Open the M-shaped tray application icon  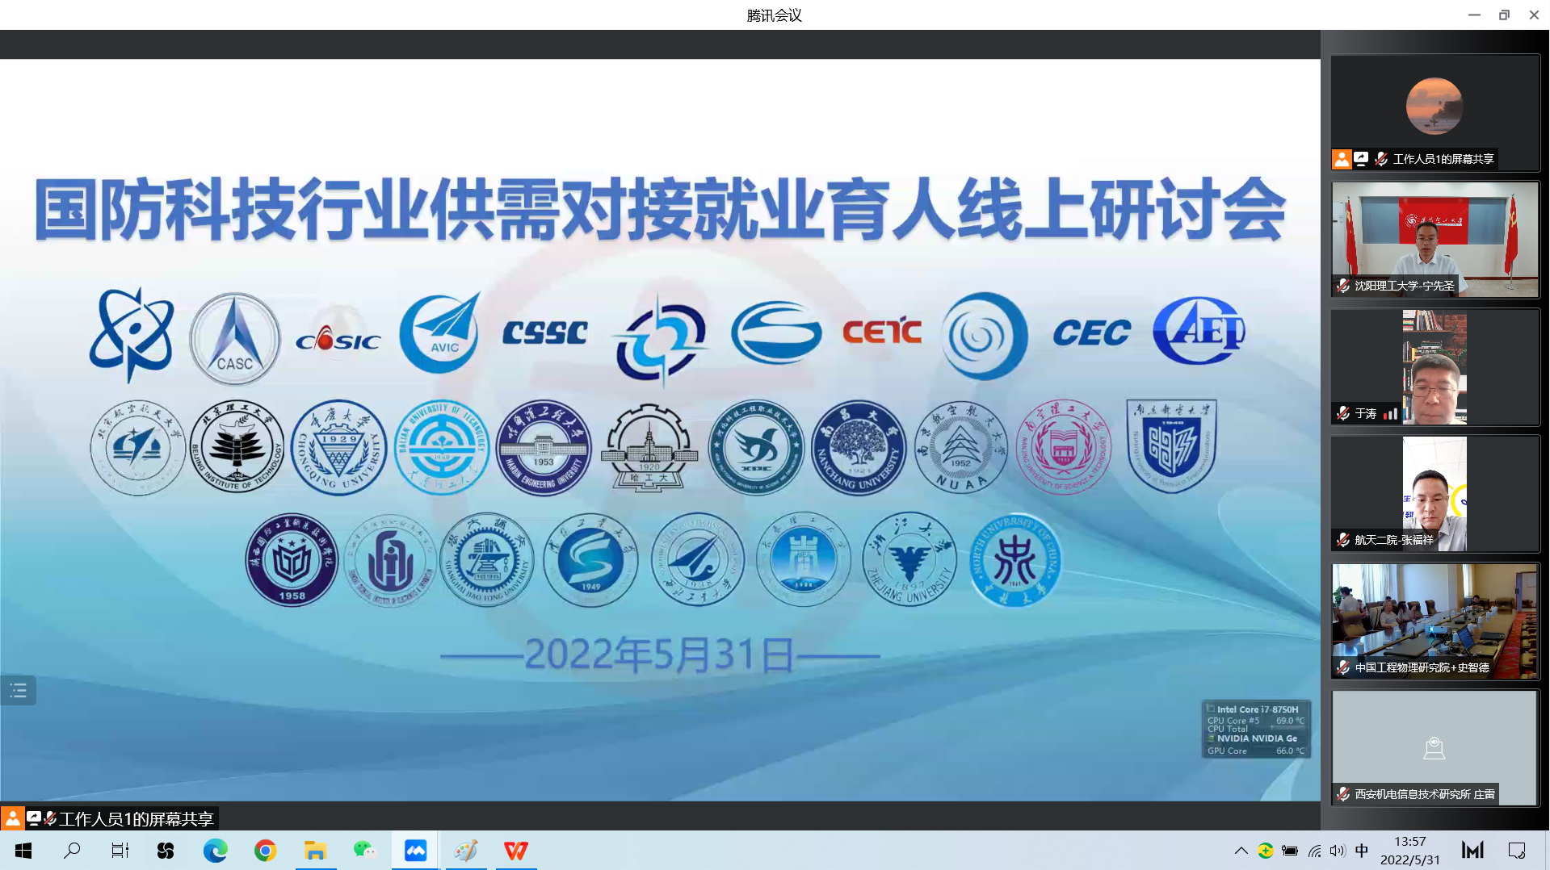tap(1472, 850)
